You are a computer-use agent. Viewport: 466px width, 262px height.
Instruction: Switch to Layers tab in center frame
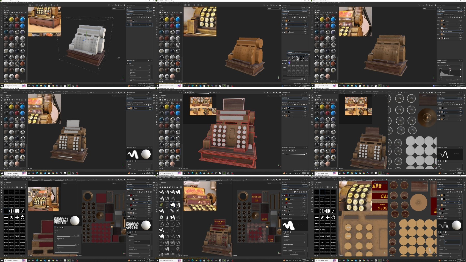click(284, 102)
